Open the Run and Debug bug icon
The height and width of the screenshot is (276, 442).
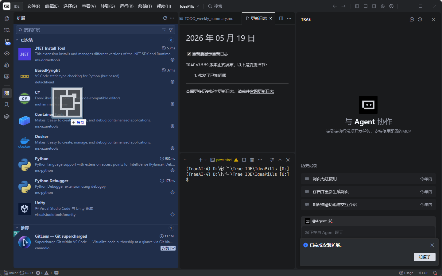click(7, 65)
